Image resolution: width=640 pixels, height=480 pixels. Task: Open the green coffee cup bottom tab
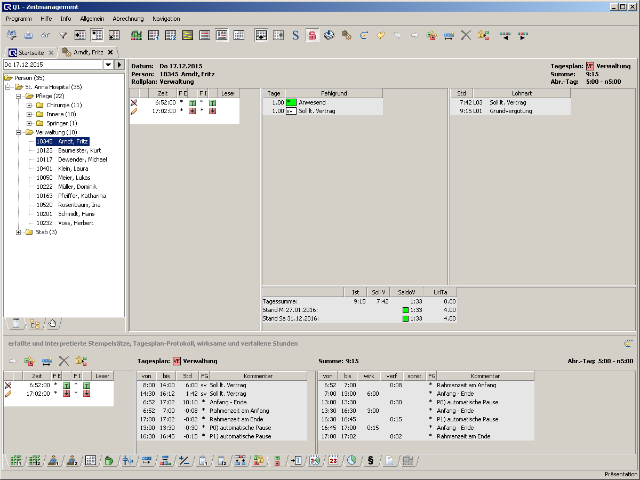point(109,461)
